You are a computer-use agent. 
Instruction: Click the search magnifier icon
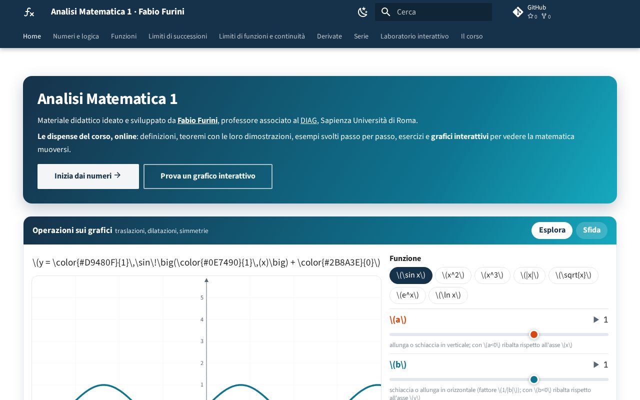click(385, 12)
